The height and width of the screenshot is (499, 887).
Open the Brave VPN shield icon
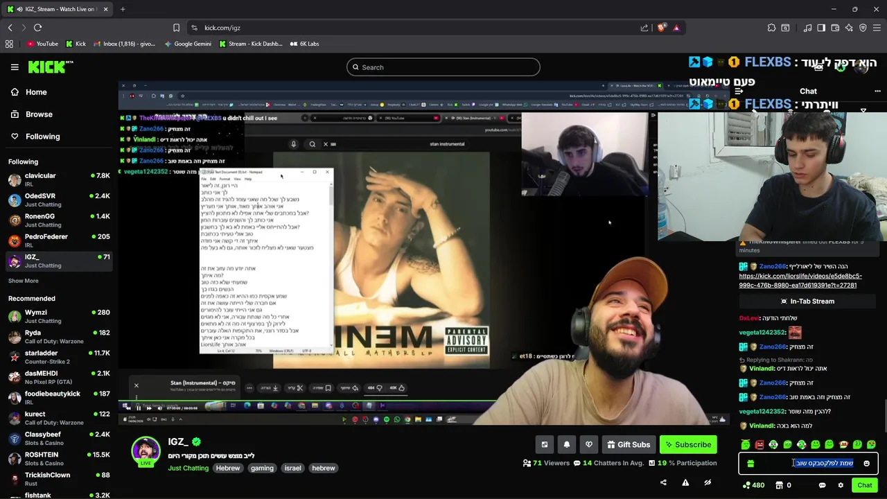coord(863,28)
